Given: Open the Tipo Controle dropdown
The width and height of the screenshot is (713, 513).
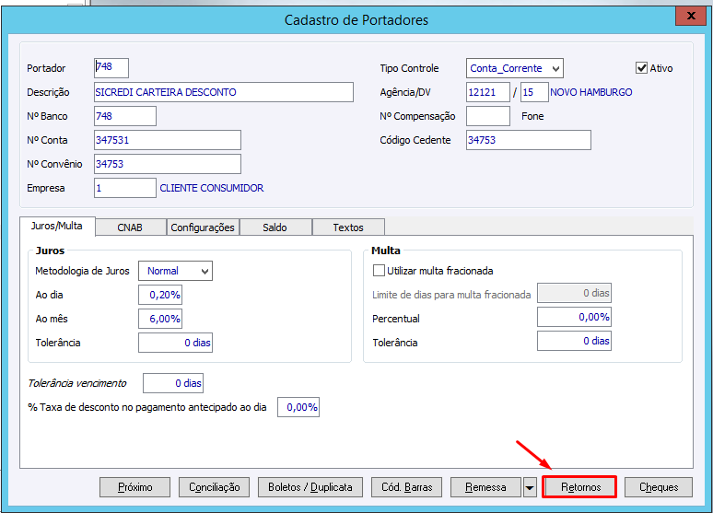Looking at the screenshot, I should coord(514,68).
